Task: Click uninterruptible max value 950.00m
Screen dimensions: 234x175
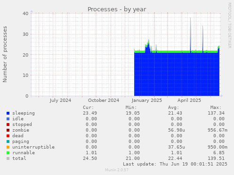Action: 218,147
